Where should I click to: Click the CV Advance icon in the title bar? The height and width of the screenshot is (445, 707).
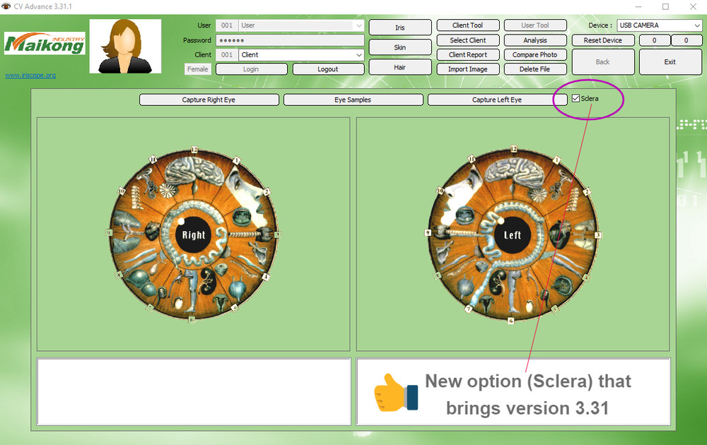pyautogui.click(x=7, y=6)
